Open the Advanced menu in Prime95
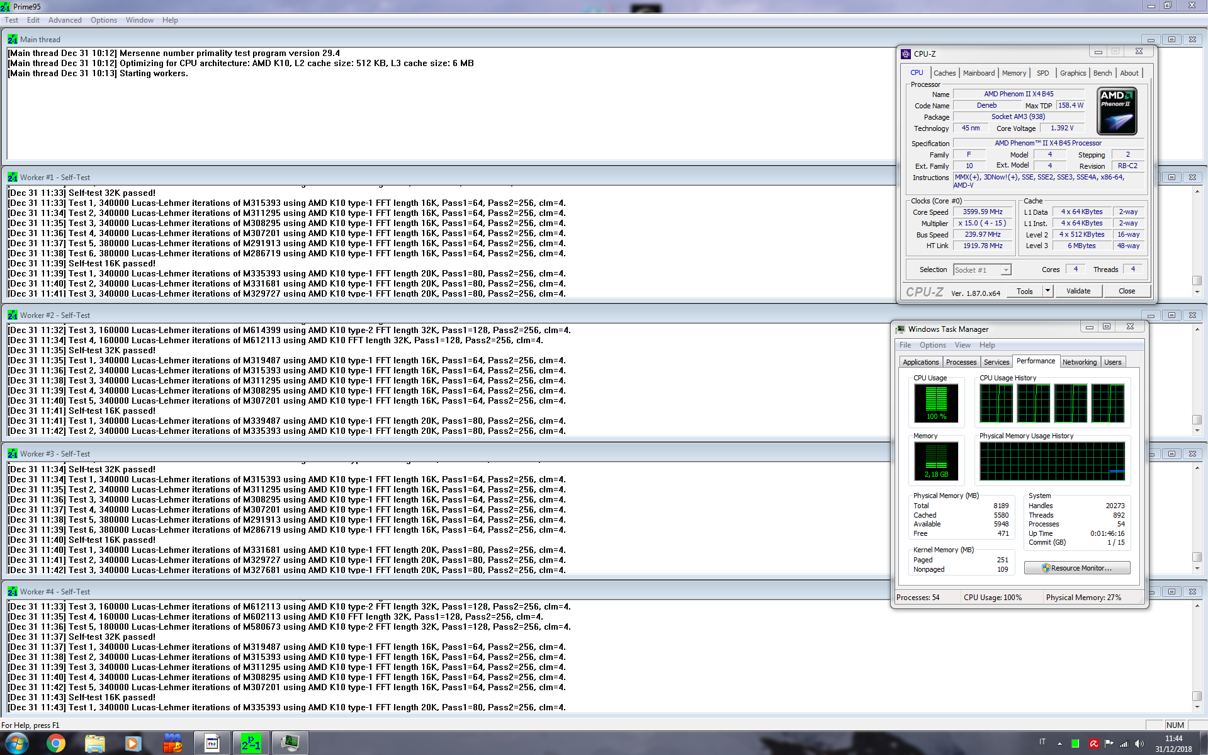 coord(65,20)
